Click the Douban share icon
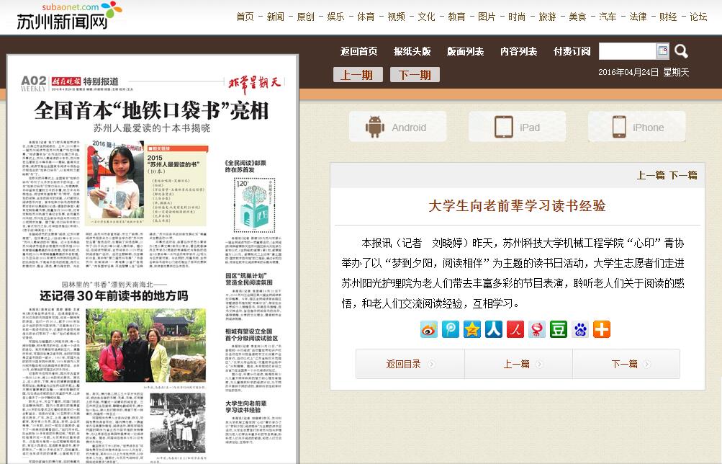722x464 pixels. (559, 329)
